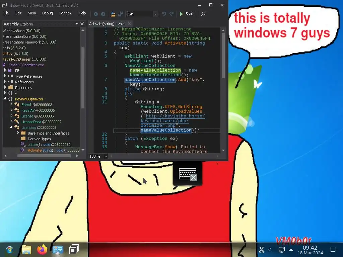Click UploadValues method in code
Viewport: 343px width, 257px height.
pos(186,111)
